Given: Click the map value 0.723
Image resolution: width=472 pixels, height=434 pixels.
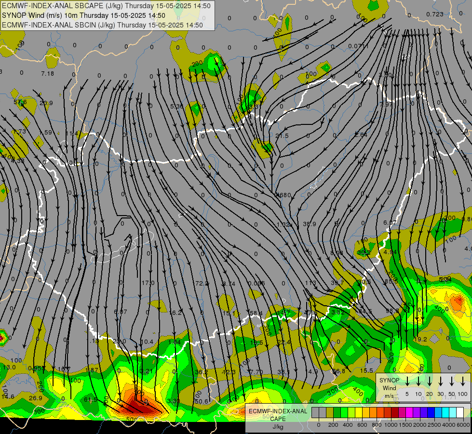Looking at the screenshot, I should 435,14.
